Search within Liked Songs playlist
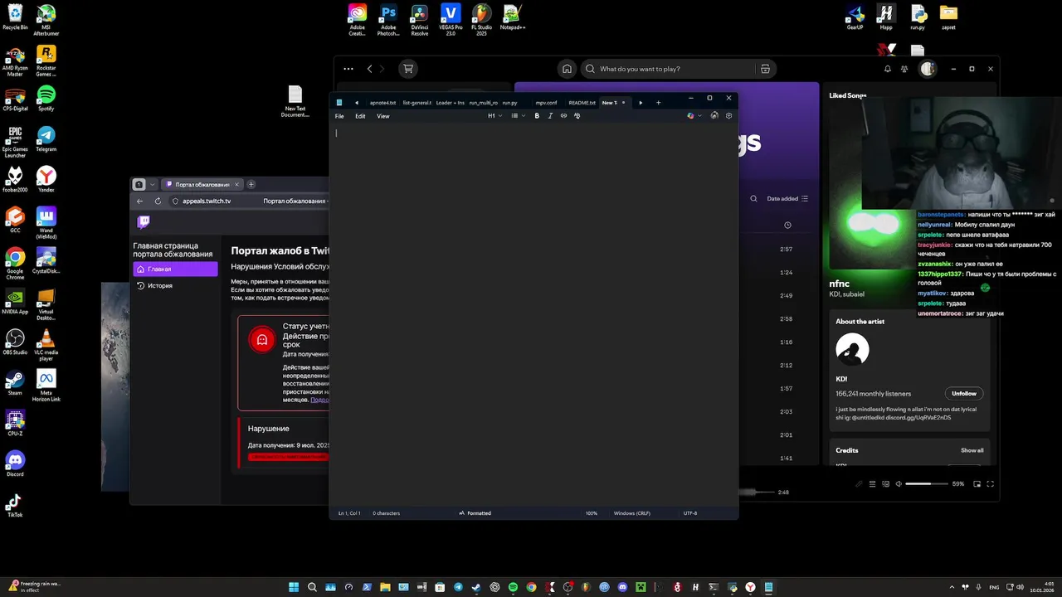Viewport: 1062px width, 597px height. tap(753, 199)
